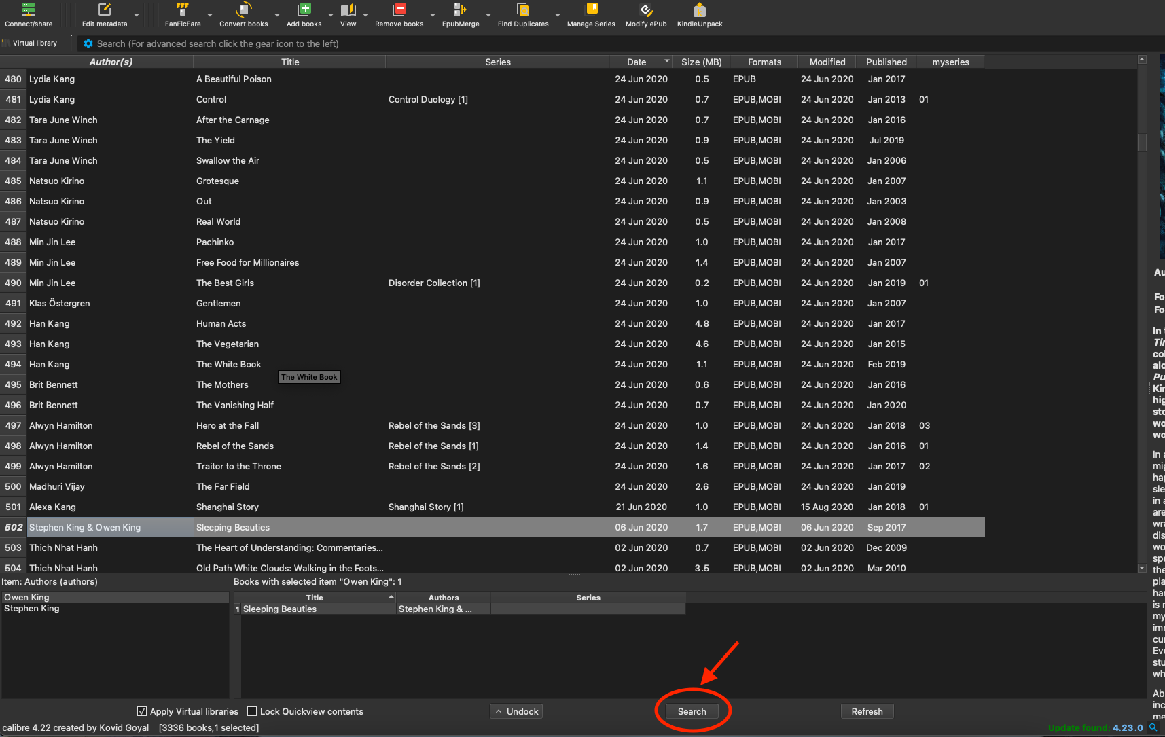The height and width of the screenshot is (737, 1165).
Task: Select Owen King in Quickview authors list
Action: coord(115,598)
